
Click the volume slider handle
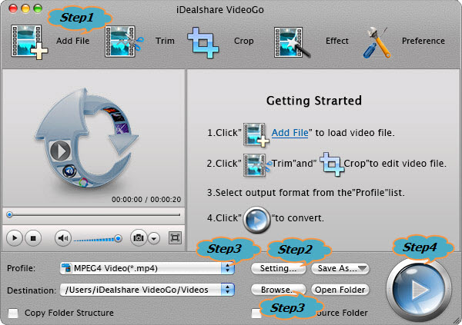[x=118, y=238]
